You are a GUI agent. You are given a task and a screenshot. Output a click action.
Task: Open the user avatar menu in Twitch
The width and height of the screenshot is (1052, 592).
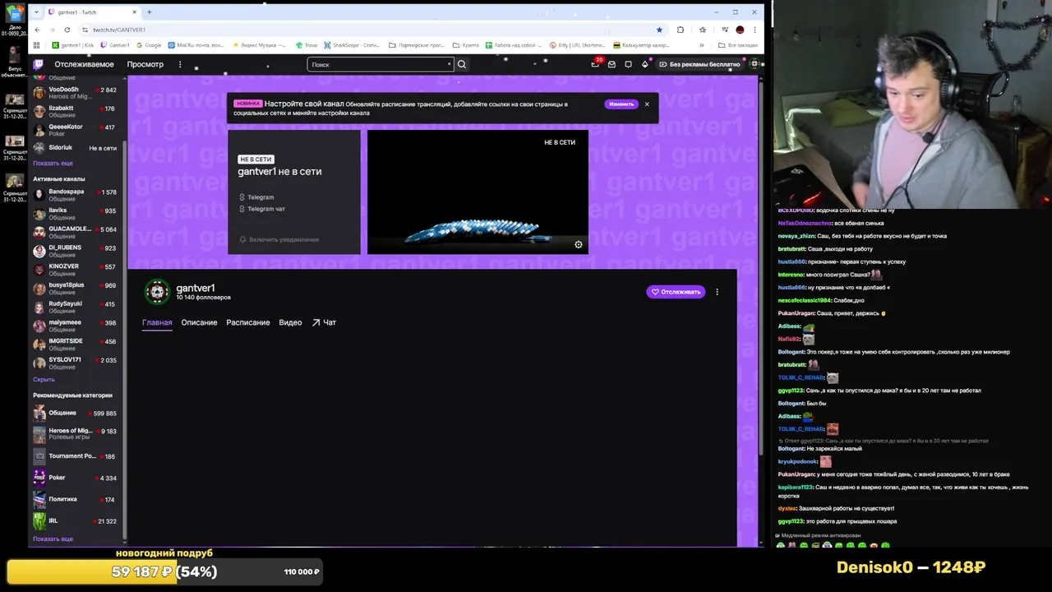click(754, 64)
